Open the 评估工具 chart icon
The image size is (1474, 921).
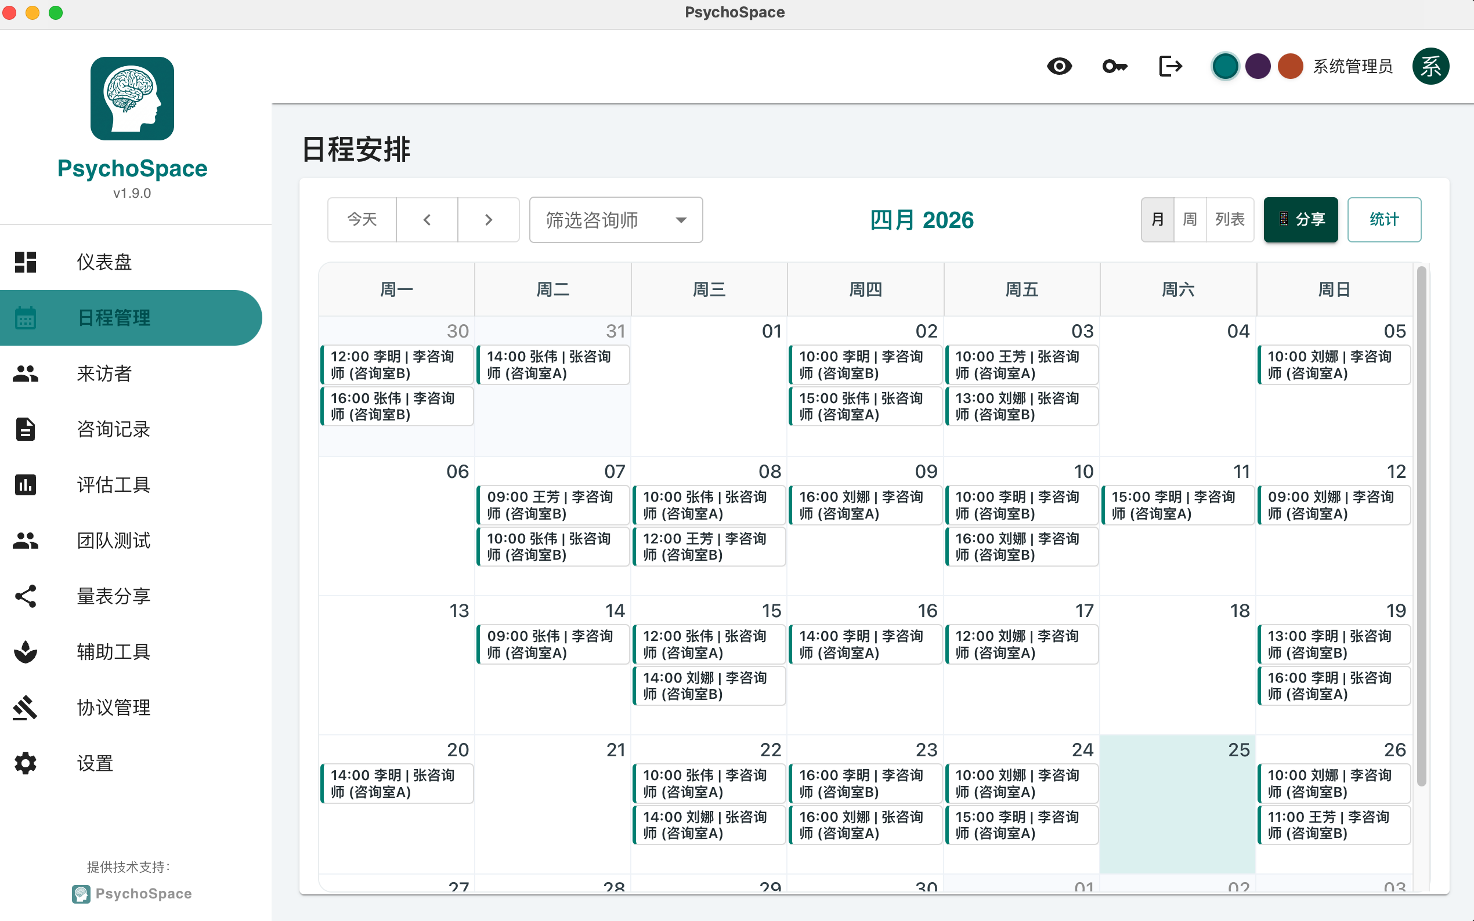(26, 485)
